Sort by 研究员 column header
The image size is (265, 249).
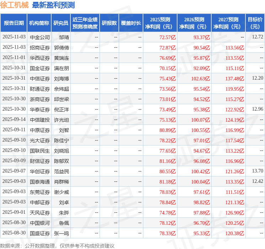click(61, 23)
